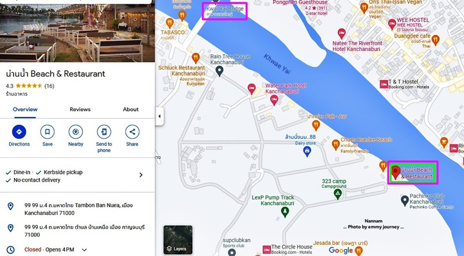Select WEE HOSTEL hotel pin
This screenshot has height=256, width=464.
pos(392,24)
